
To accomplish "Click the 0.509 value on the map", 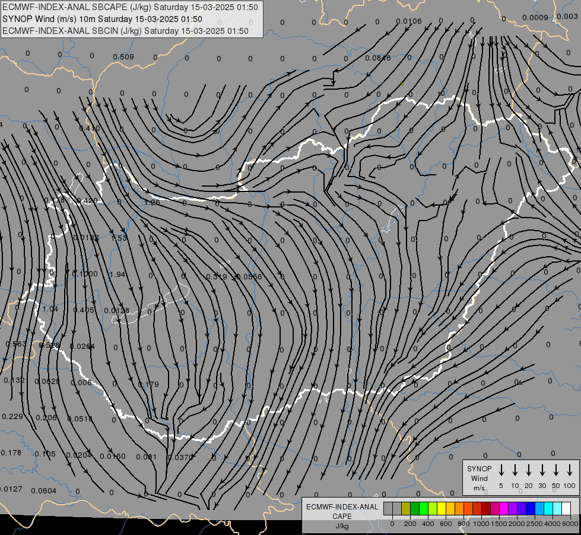I will tap(123, 57).
